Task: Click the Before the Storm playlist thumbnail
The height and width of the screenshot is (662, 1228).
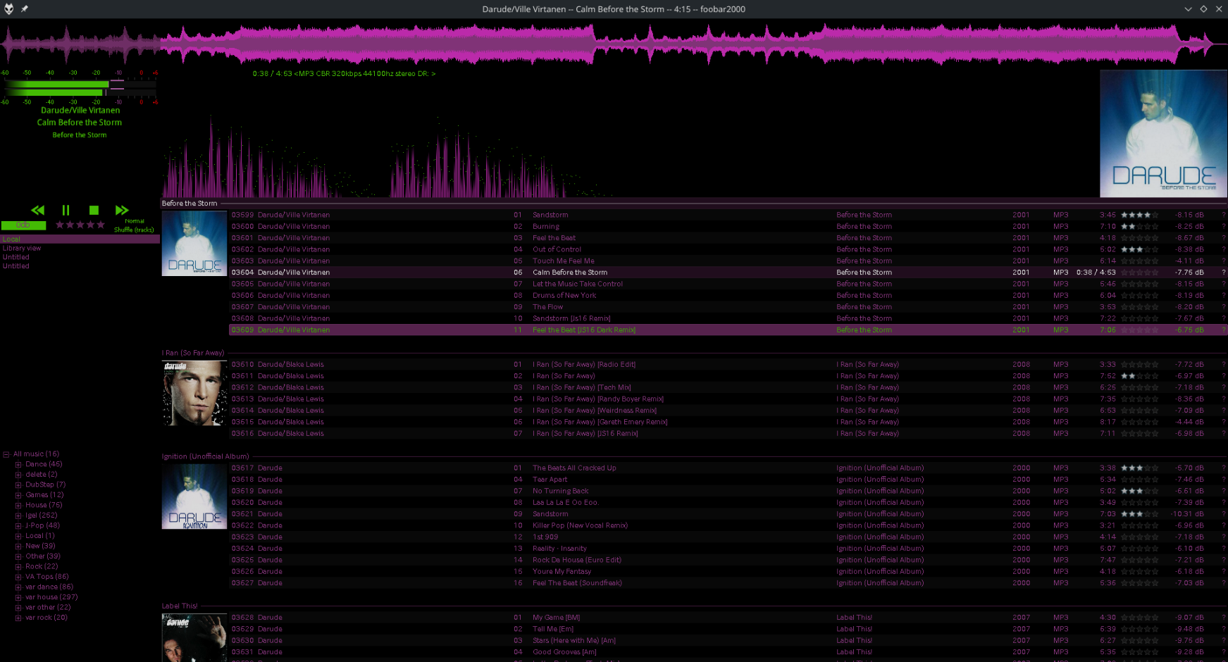Action: 194,243
